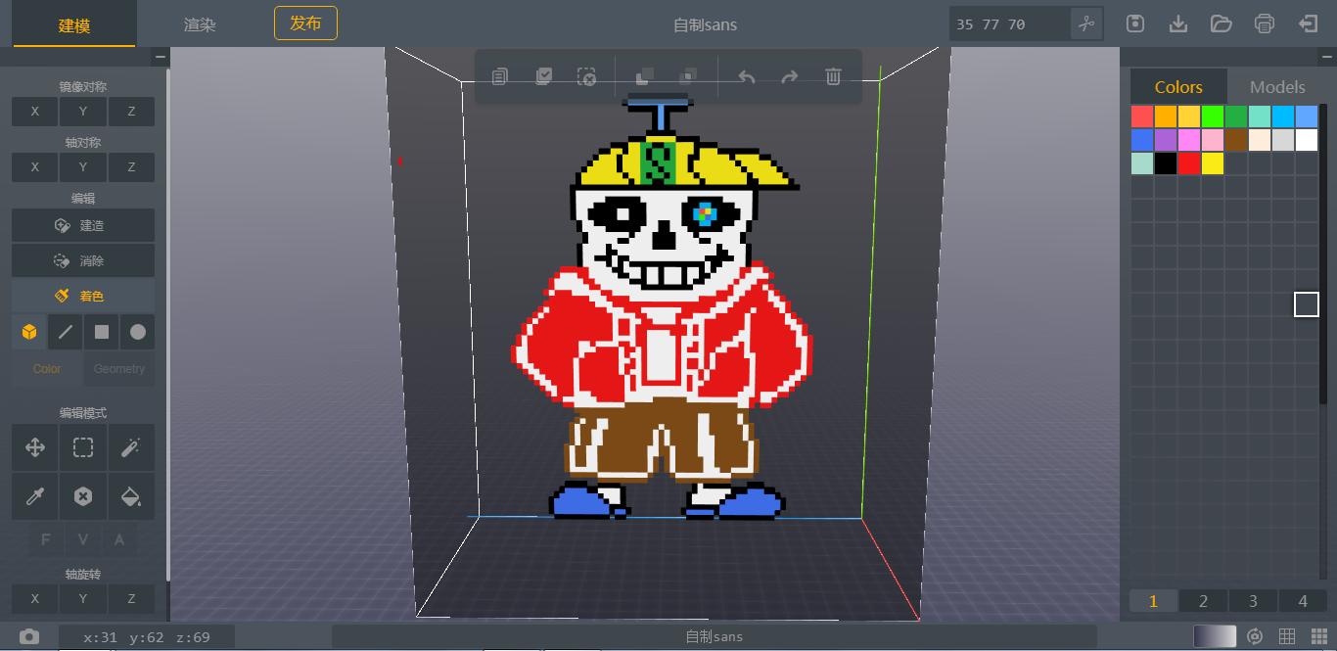1337x651 pixels.
Task: Click X under 轴旋转 axis rotation
Action: [35, 599]
